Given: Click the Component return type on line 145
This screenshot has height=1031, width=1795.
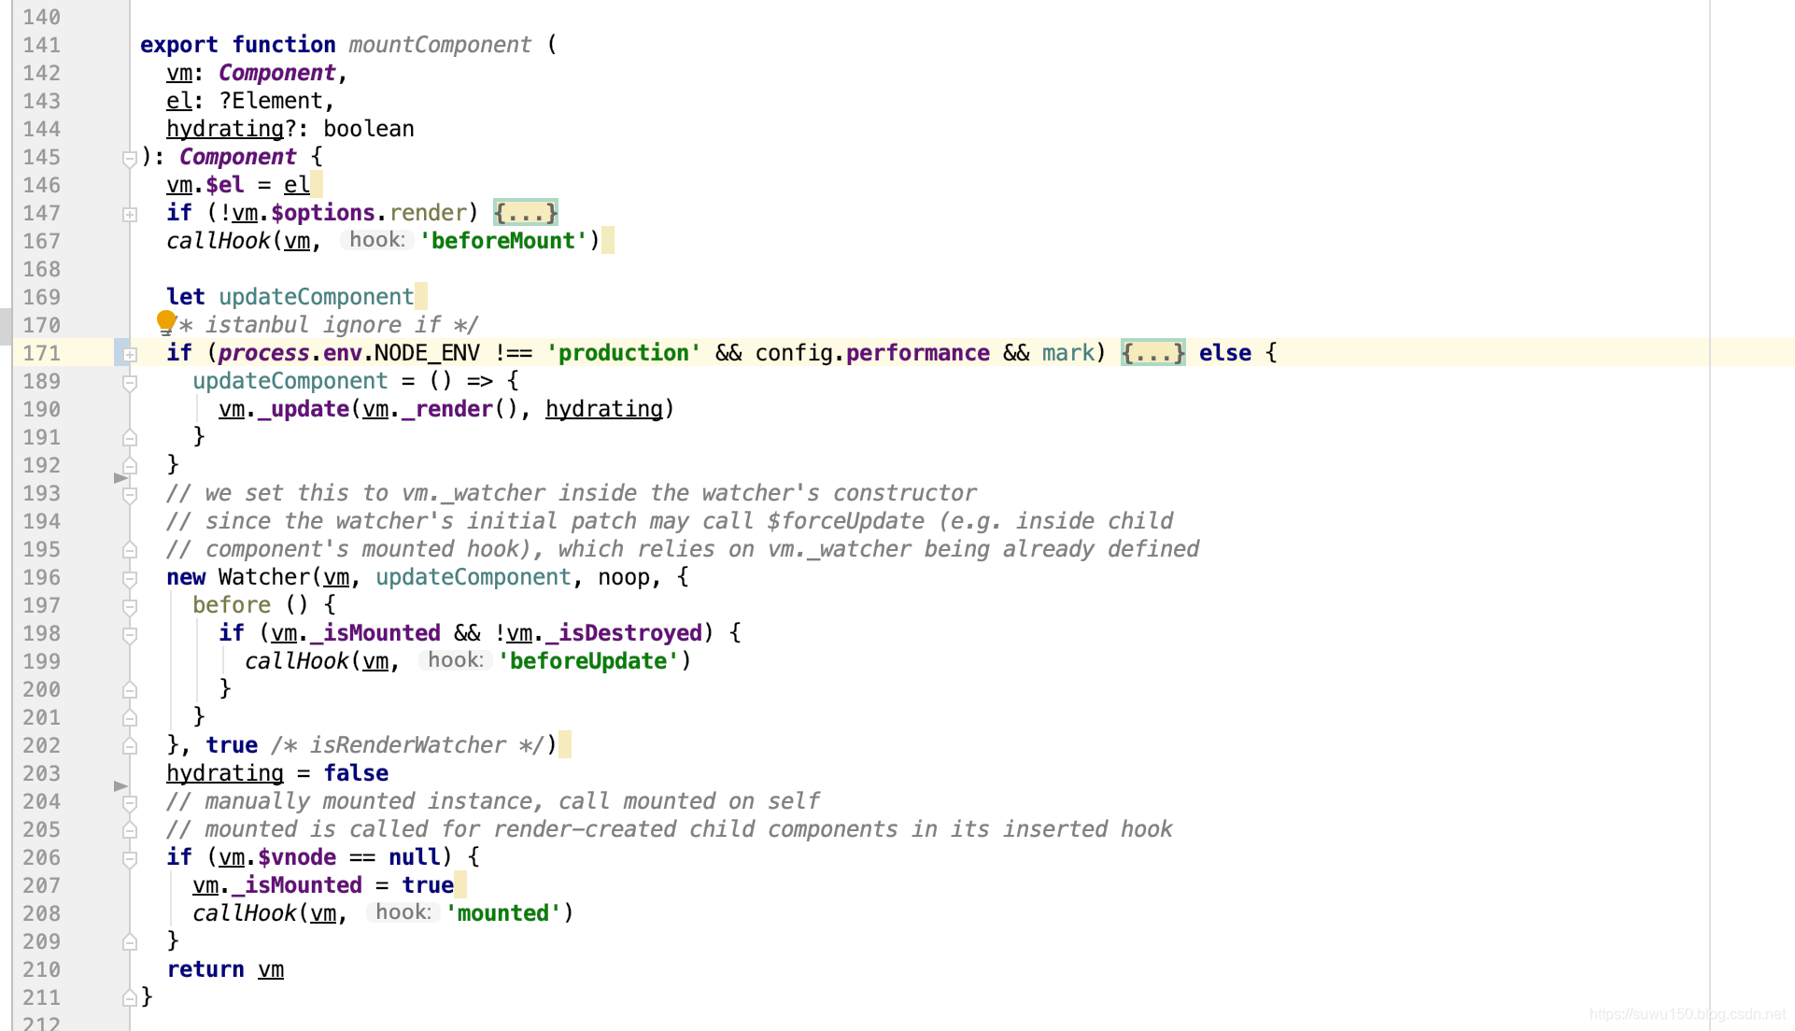Looking at the screenshot, I should point(237,157).
